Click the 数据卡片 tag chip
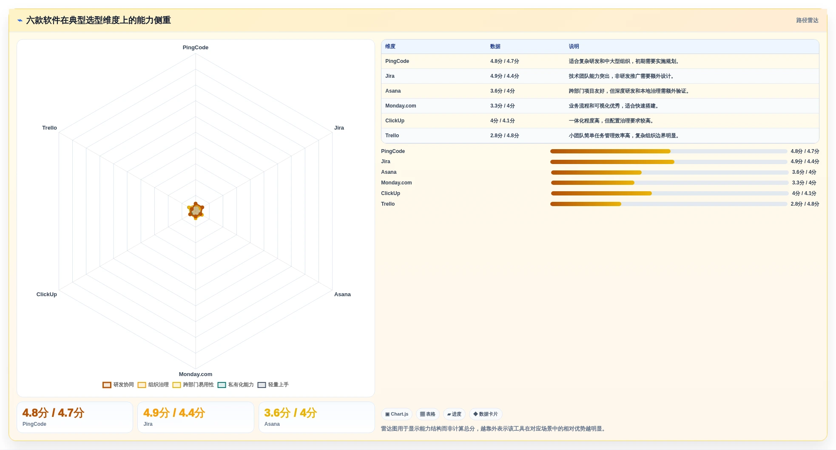The height and width of the screenshot is (450, 836). coord(486,414)
